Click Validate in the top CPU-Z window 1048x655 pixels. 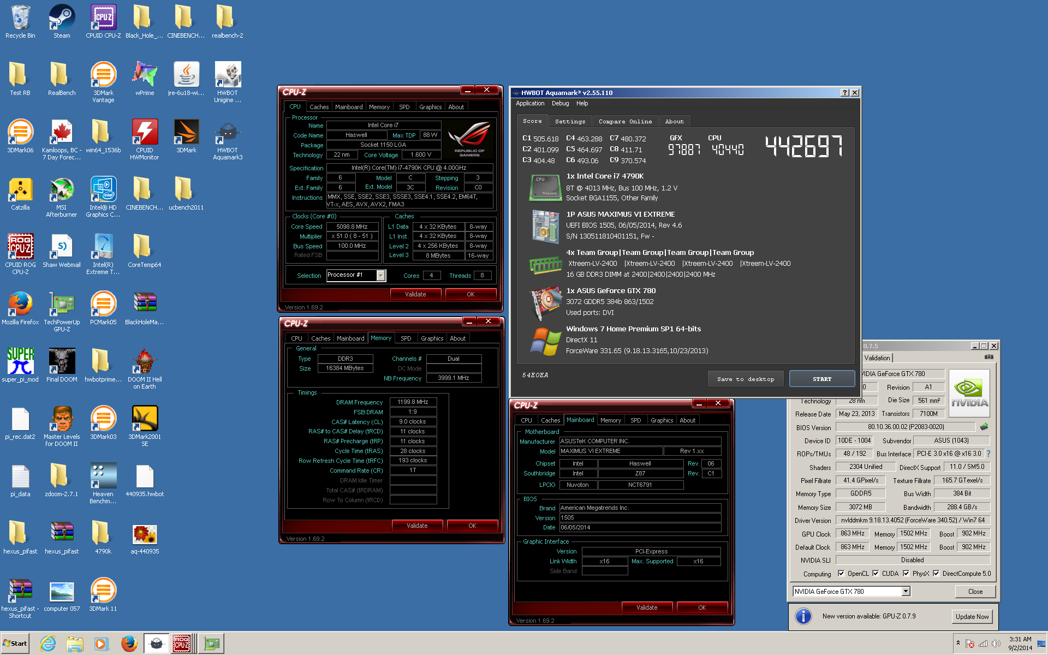click(x=415, y=294)
